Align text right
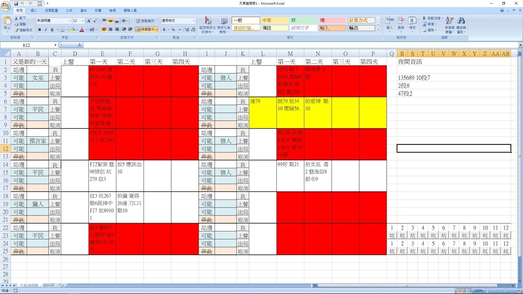The width and height of the screenshot is (523, 294). click(117, 30)
